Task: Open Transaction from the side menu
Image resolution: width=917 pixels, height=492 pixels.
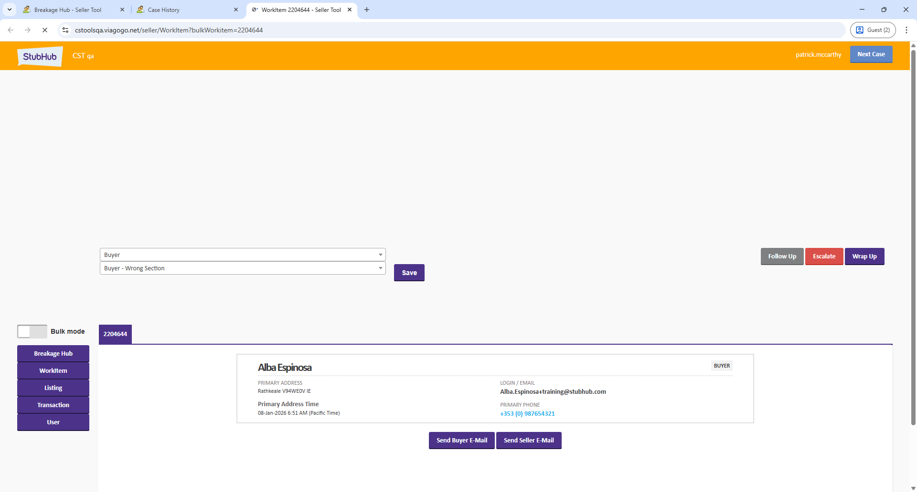Action: tap(53, 405)
